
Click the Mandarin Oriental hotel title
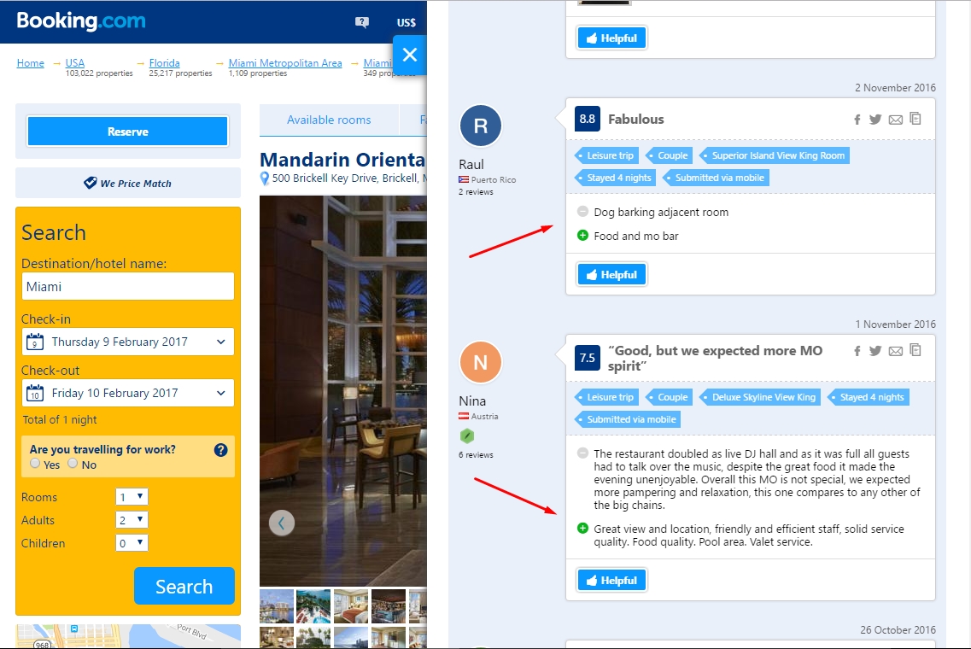[x=342, y=160]
